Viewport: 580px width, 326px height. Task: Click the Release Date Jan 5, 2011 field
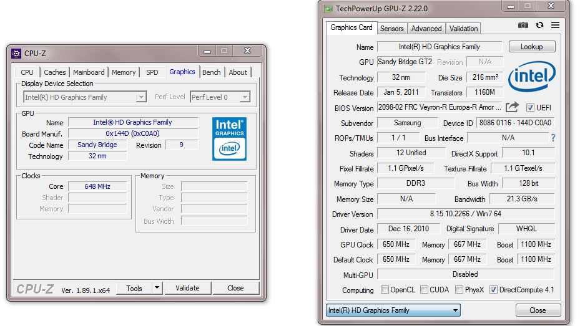coord(401,92)
